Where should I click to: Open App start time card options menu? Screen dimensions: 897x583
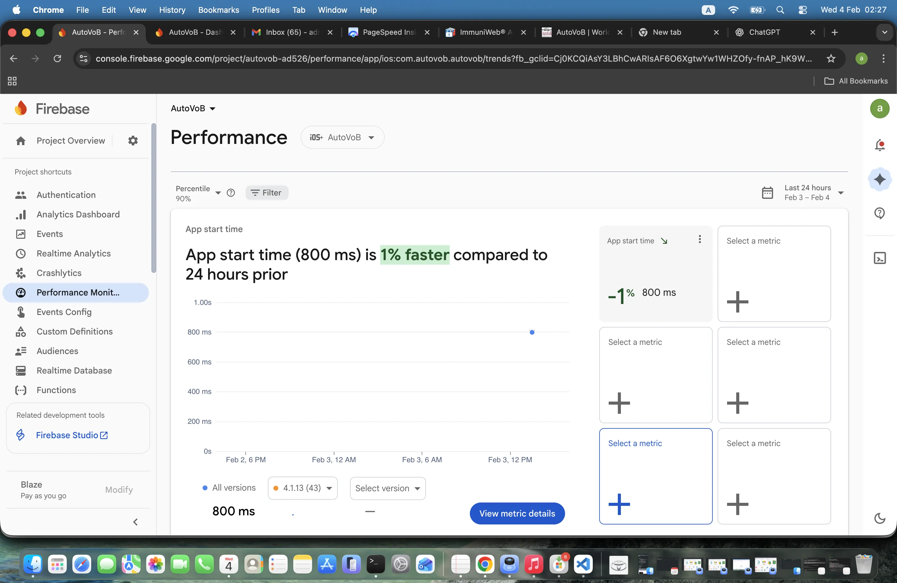[700, 239]
